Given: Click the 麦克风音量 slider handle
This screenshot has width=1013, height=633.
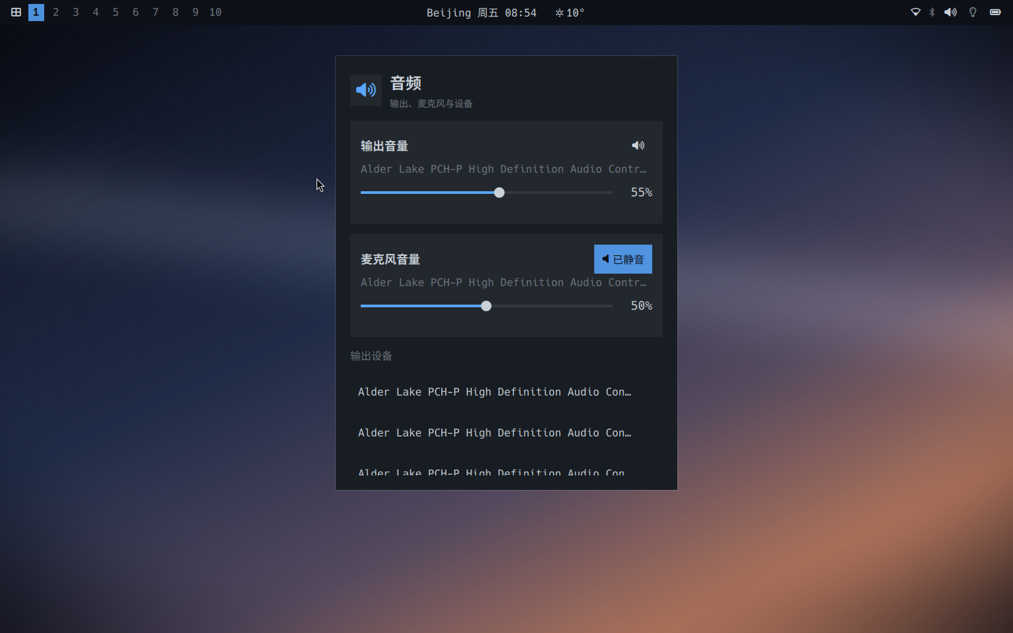Looking at the screenshot, I should (486, 306).
